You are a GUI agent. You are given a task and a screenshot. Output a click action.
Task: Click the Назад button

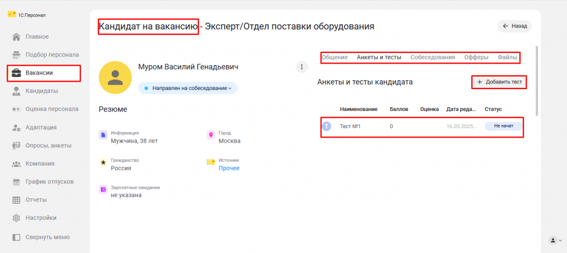coord(514,26)
